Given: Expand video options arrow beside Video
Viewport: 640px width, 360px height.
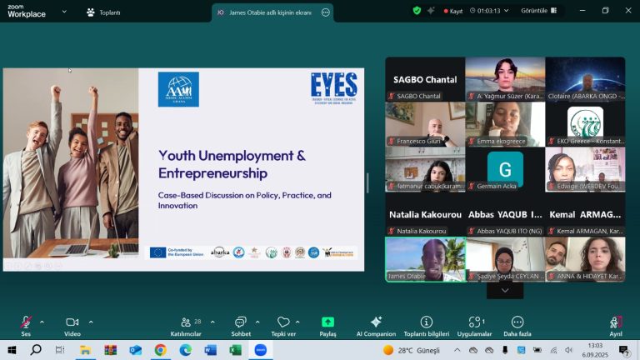Looking at the screenshot, I should (91, 322).
